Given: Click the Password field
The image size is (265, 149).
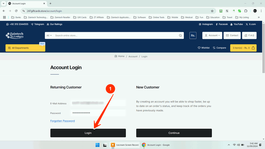Looking at the screenshot, I should 98,113.
